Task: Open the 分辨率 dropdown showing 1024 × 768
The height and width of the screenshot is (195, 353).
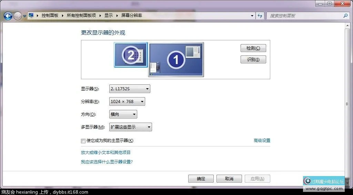Action: pyautogui.click(x=127, y=102)
